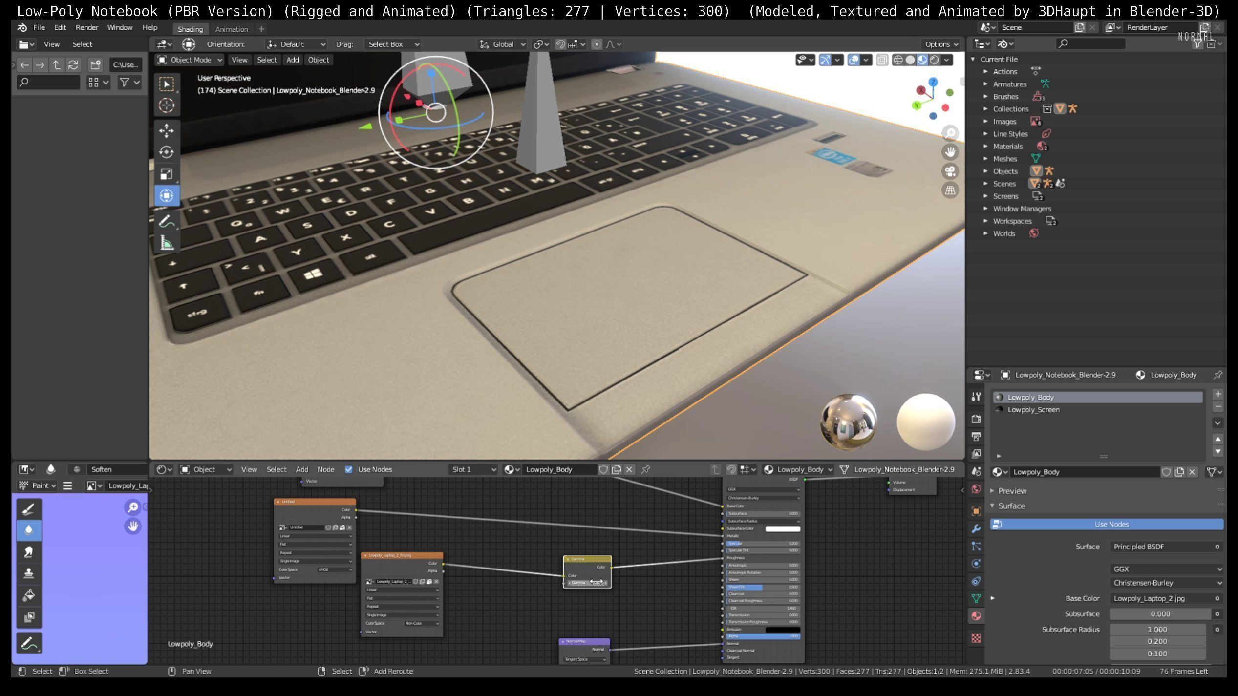The image size is (1238, 696).
Task: Select the Soften brush tool in image editor
Action: click(29, 530)
